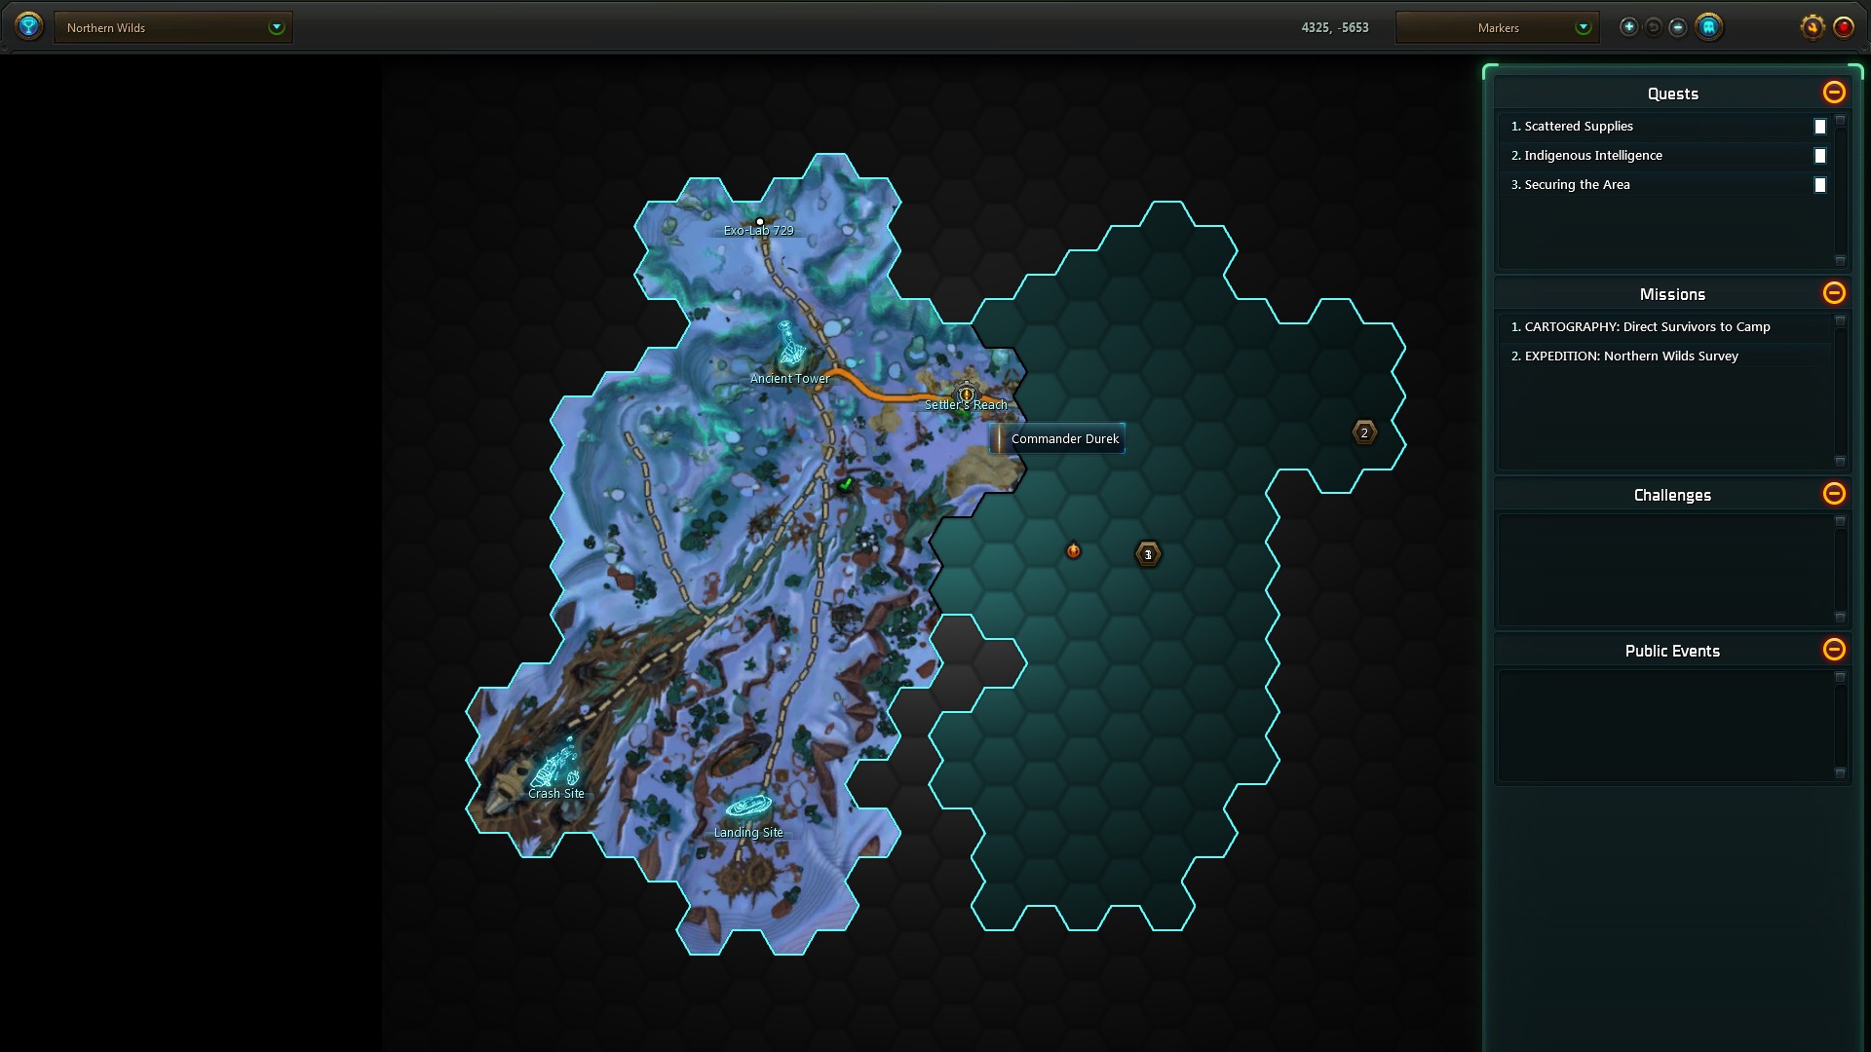This screenshot has height=1052, width=1871.
Task: Click the Quests panel header title
Action: (1672, 94)
